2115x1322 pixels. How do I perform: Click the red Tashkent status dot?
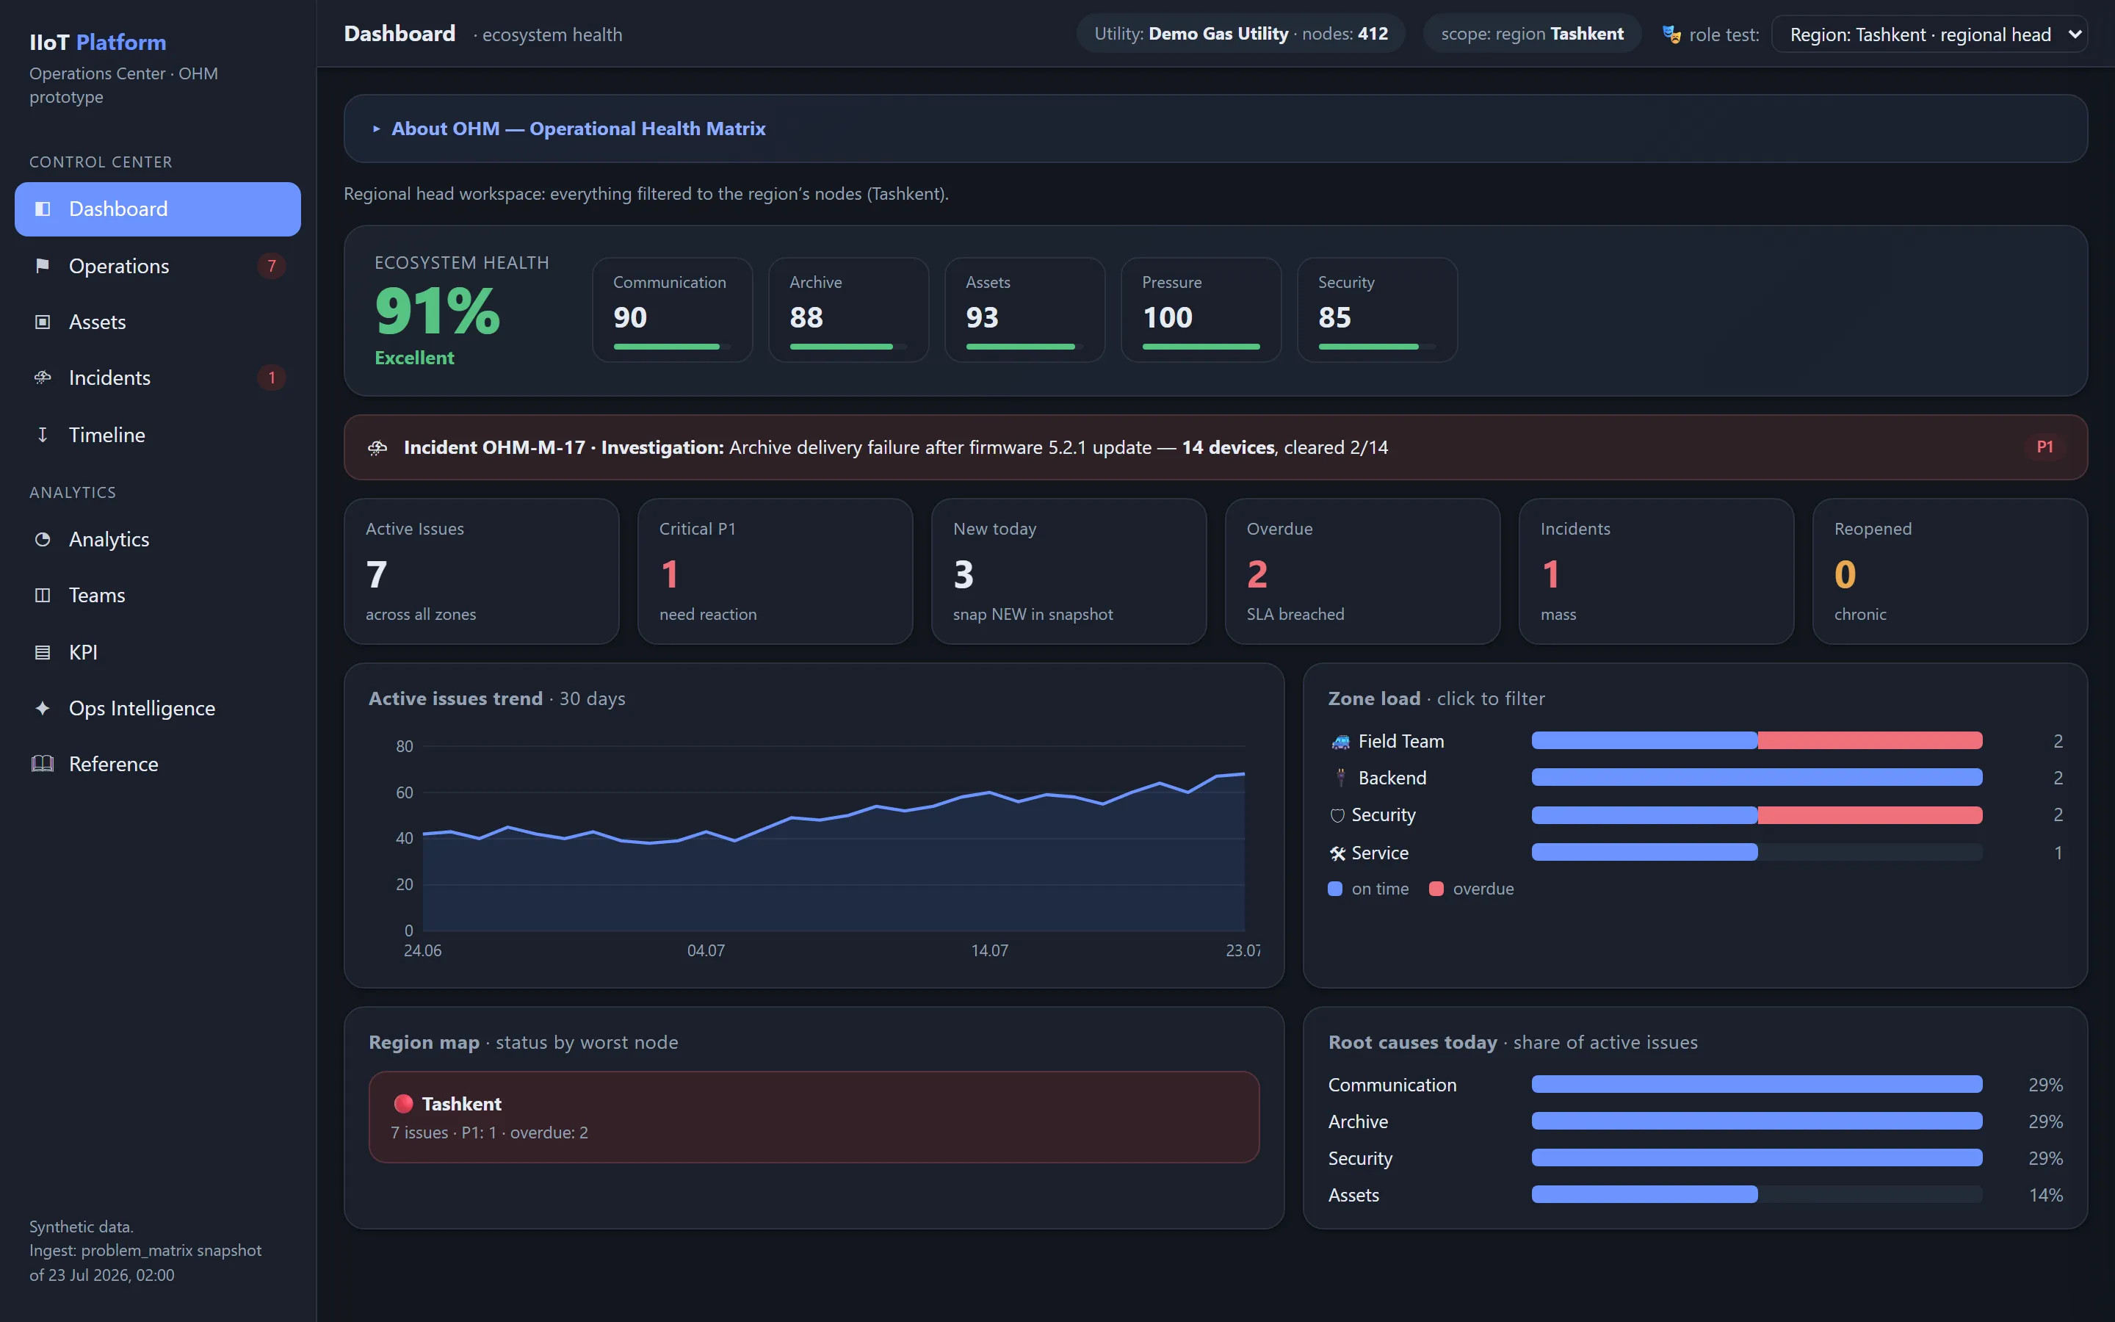[x=403, y=1103]
